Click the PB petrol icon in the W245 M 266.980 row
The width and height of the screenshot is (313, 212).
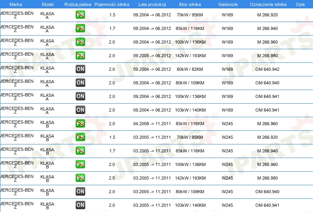click(80, 178)
